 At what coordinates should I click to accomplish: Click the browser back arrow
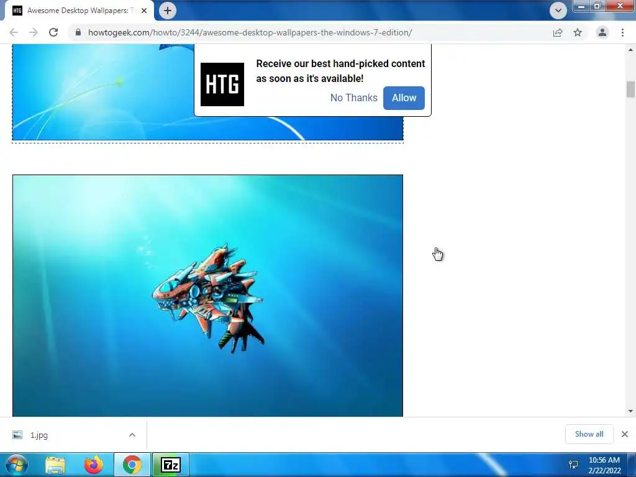click(14, 32)
